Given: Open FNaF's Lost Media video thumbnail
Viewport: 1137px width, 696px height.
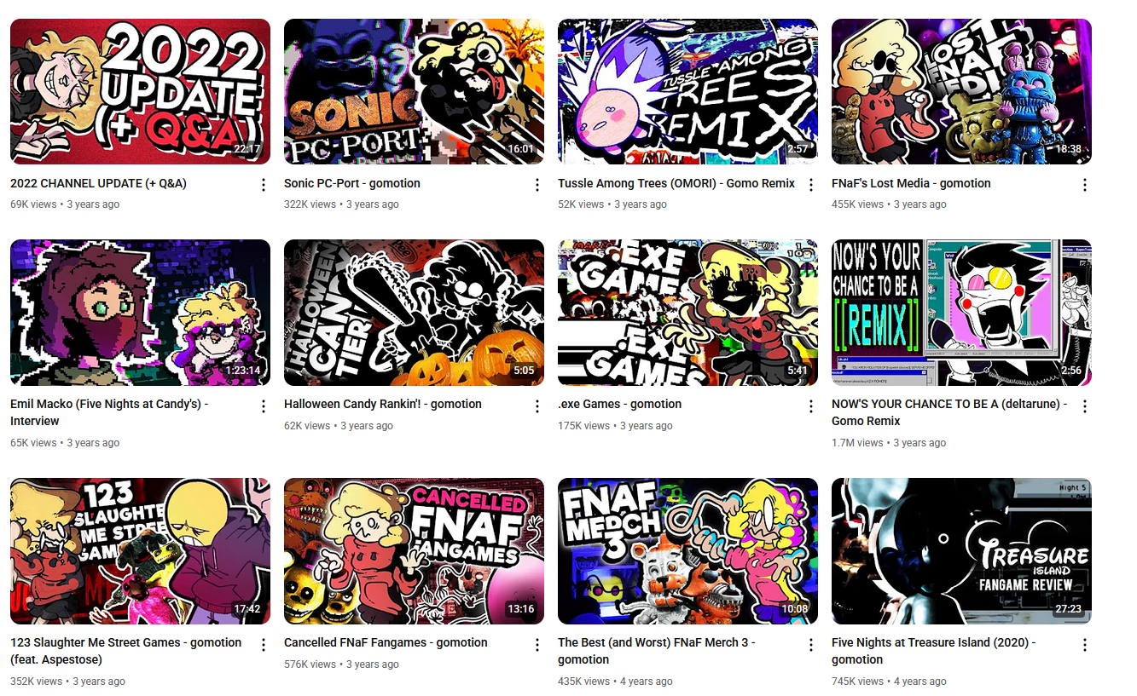Looking at the screenshot, I should click(961, 91).
